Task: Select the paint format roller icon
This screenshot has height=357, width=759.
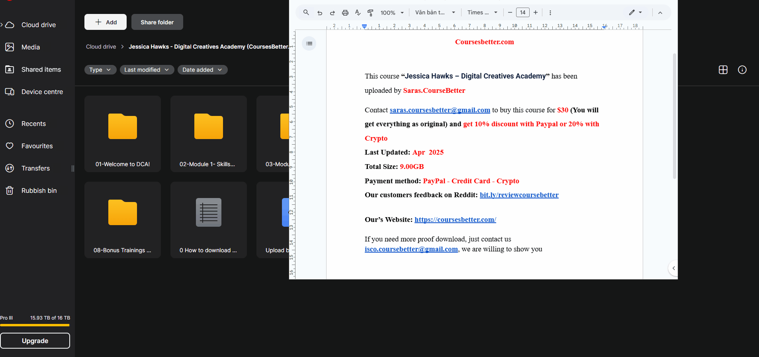Action: click(370, 13)
